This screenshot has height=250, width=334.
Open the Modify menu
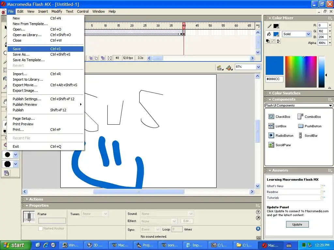pos(57,11)
